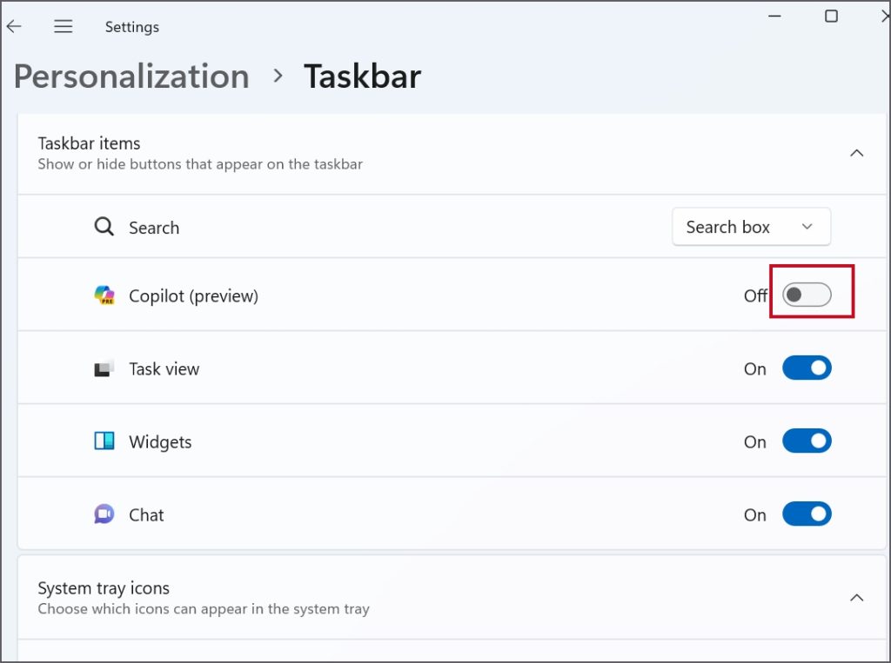Screen dimensions: 891x663
Task: Click the back arrow icon
Action: coord(14,27)
